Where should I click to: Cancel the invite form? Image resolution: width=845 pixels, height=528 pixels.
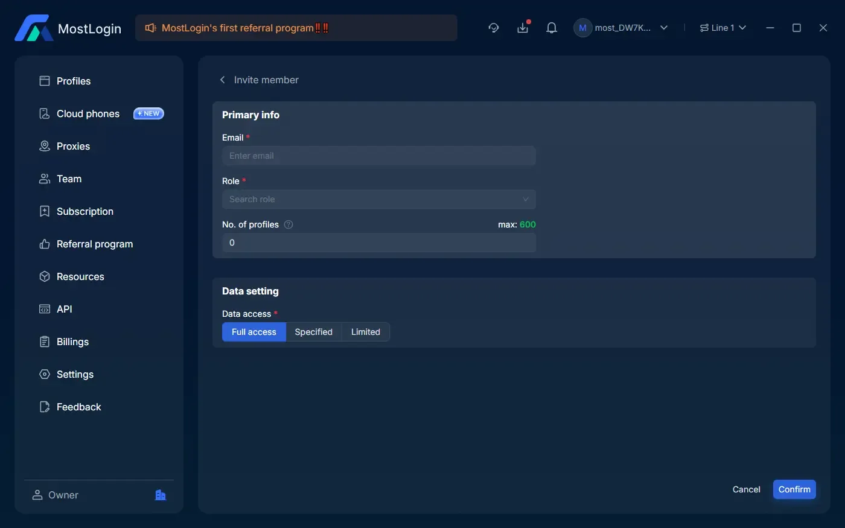(746, 489)
